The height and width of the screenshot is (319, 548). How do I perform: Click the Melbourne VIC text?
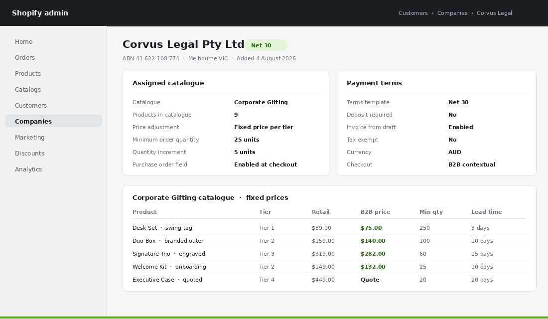tap(208, 58)
